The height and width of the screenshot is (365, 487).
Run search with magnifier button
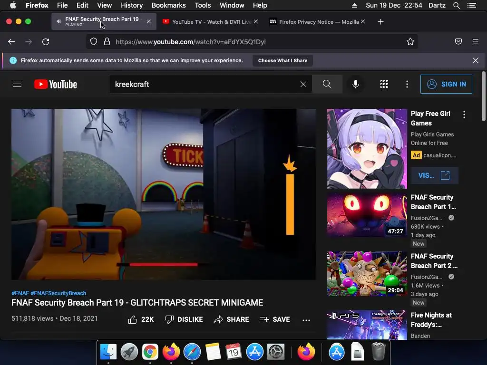(327, 84)
